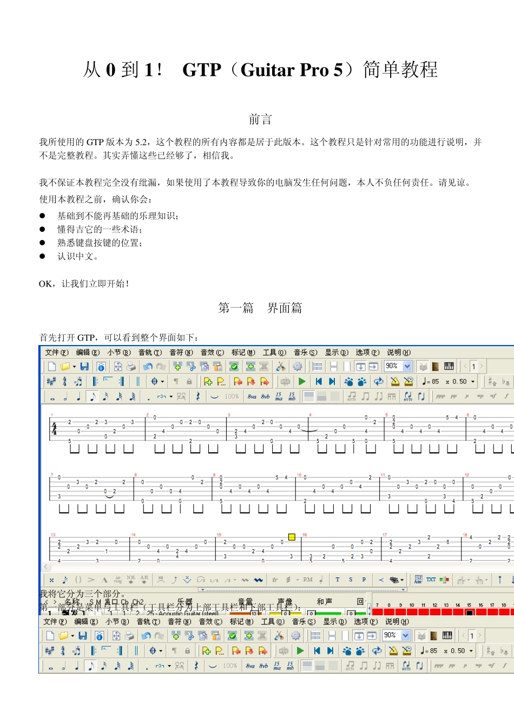Click T tapping button in effects toolbar
The width and height of the screenshot is (514, 728).
tap(338, 580)
